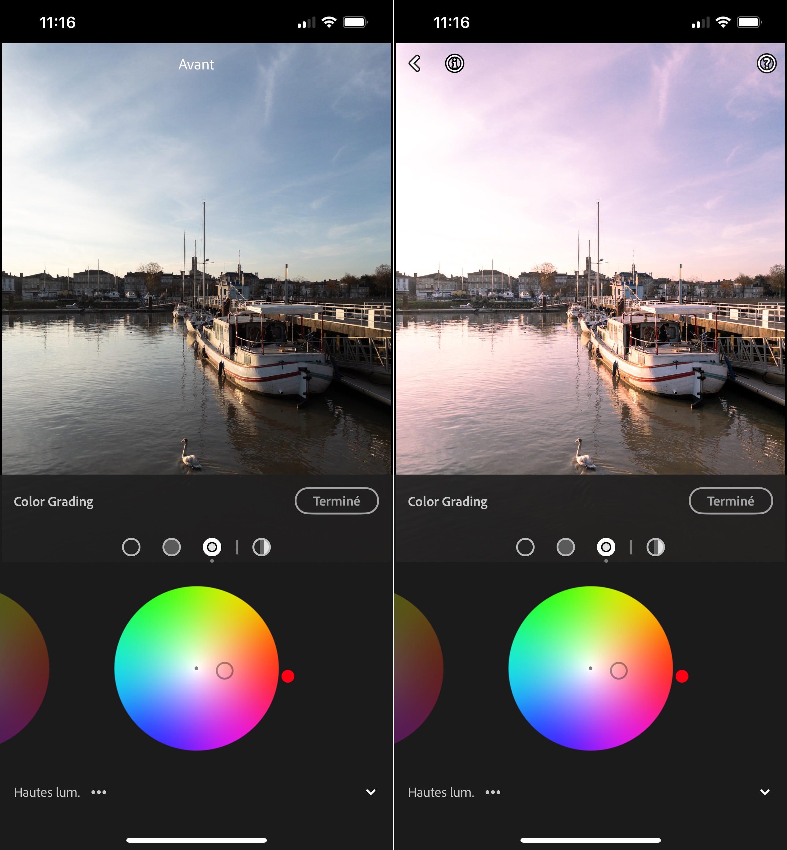Tap the Hautes lum. label in right screen

click(x=441, y=792)
